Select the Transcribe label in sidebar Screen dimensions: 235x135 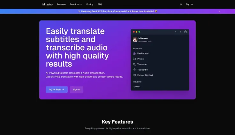pyautogui.click(x=142, y=70)
